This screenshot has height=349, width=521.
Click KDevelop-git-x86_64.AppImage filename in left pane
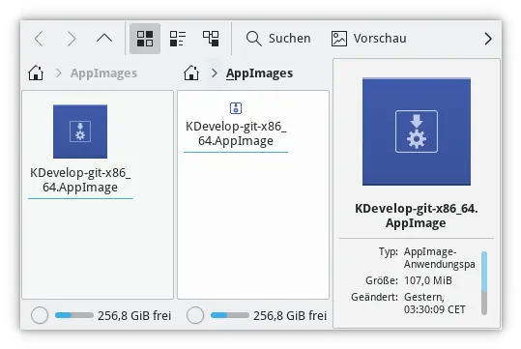80,180
